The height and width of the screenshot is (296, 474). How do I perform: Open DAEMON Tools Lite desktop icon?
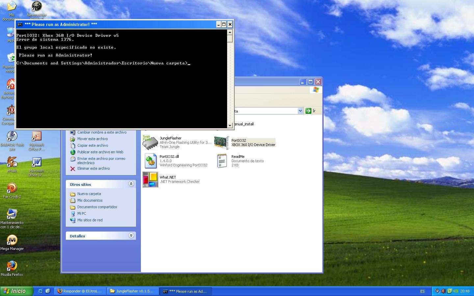pyautogui.click(x=12, y=136)
